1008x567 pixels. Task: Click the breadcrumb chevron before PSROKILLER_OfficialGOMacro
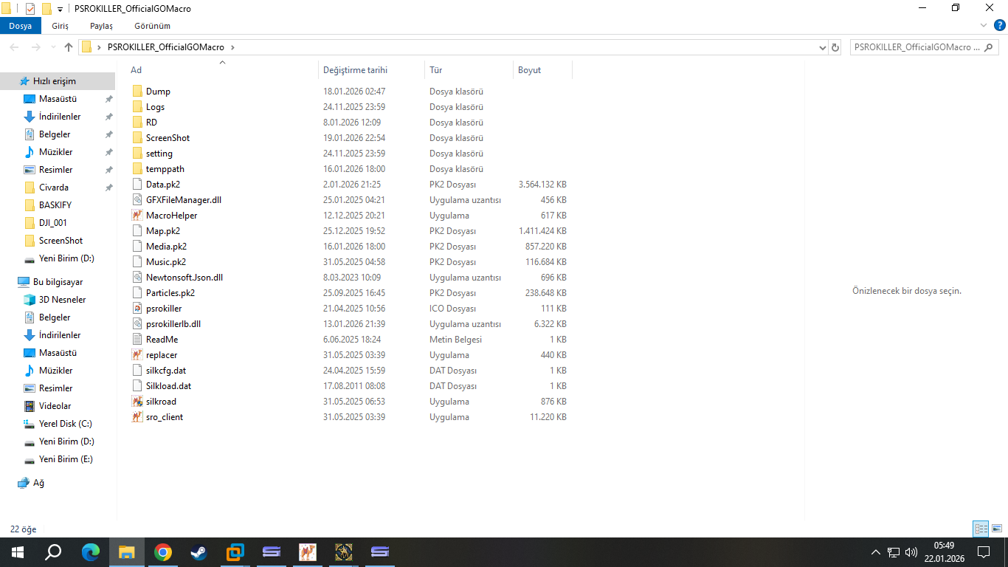[x=99, y=47]
